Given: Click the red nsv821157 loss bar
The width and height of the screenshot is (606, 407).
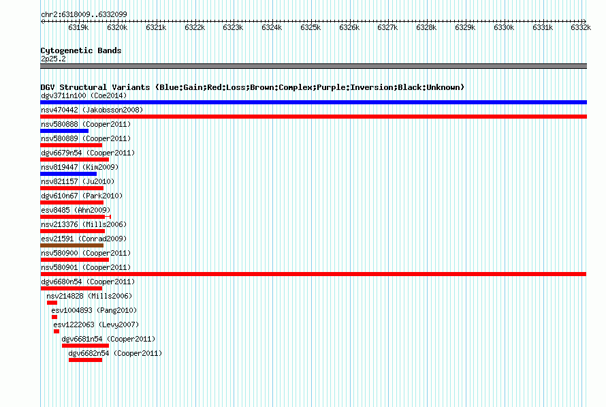Looking at the screenshot, I should point(72,188).
